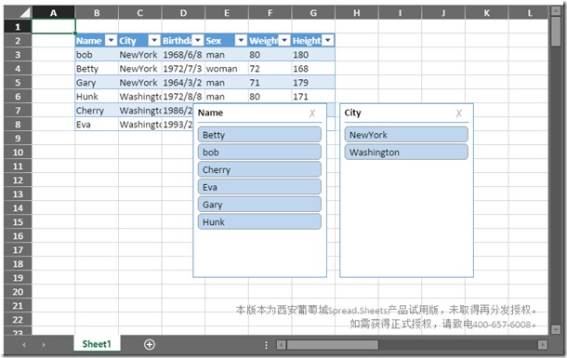
Task: Select the height cell 180
Action: pos(313,55)
